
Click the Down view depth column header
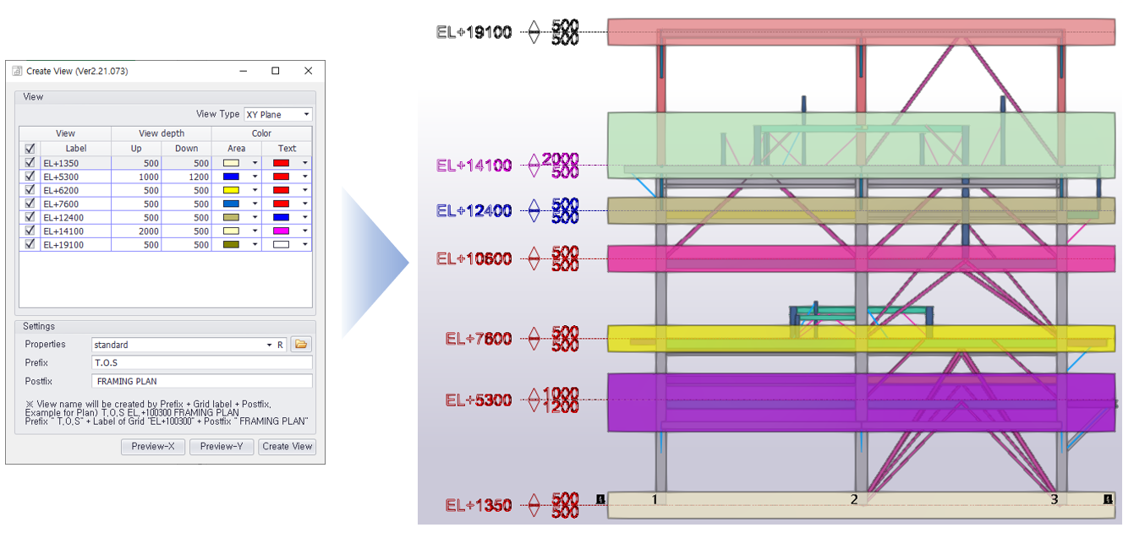click(x=186, y=149)
